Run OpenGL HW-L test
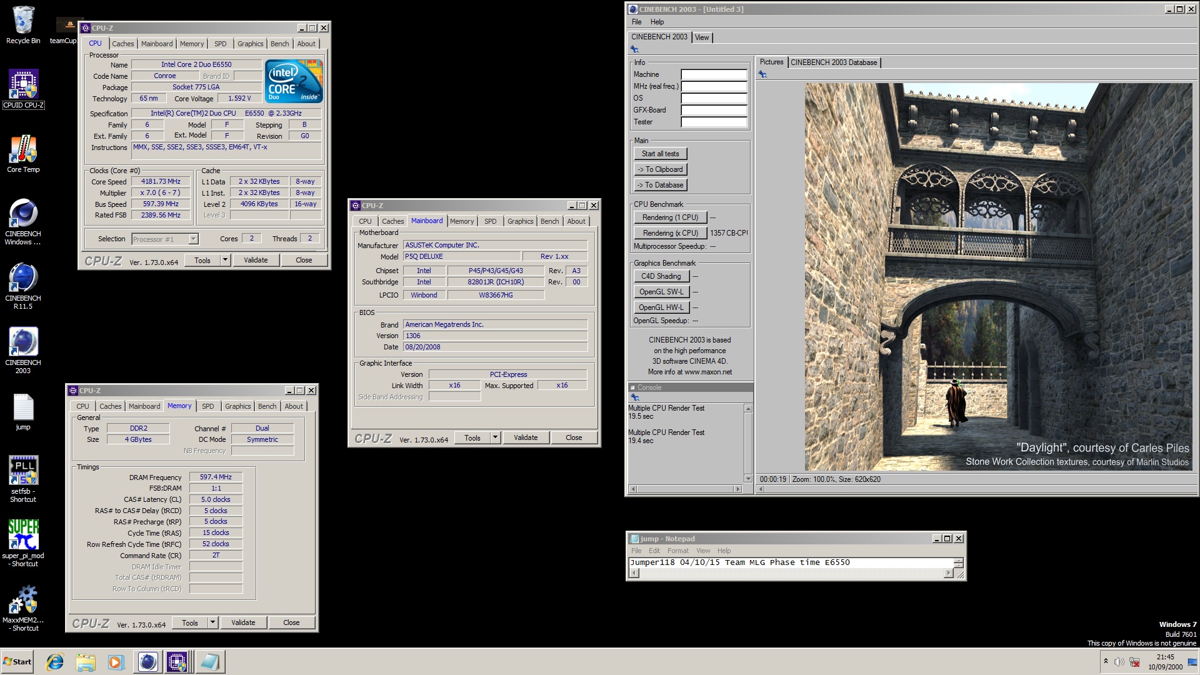Screen dimensions: 1200x675 tap(661, 307)
